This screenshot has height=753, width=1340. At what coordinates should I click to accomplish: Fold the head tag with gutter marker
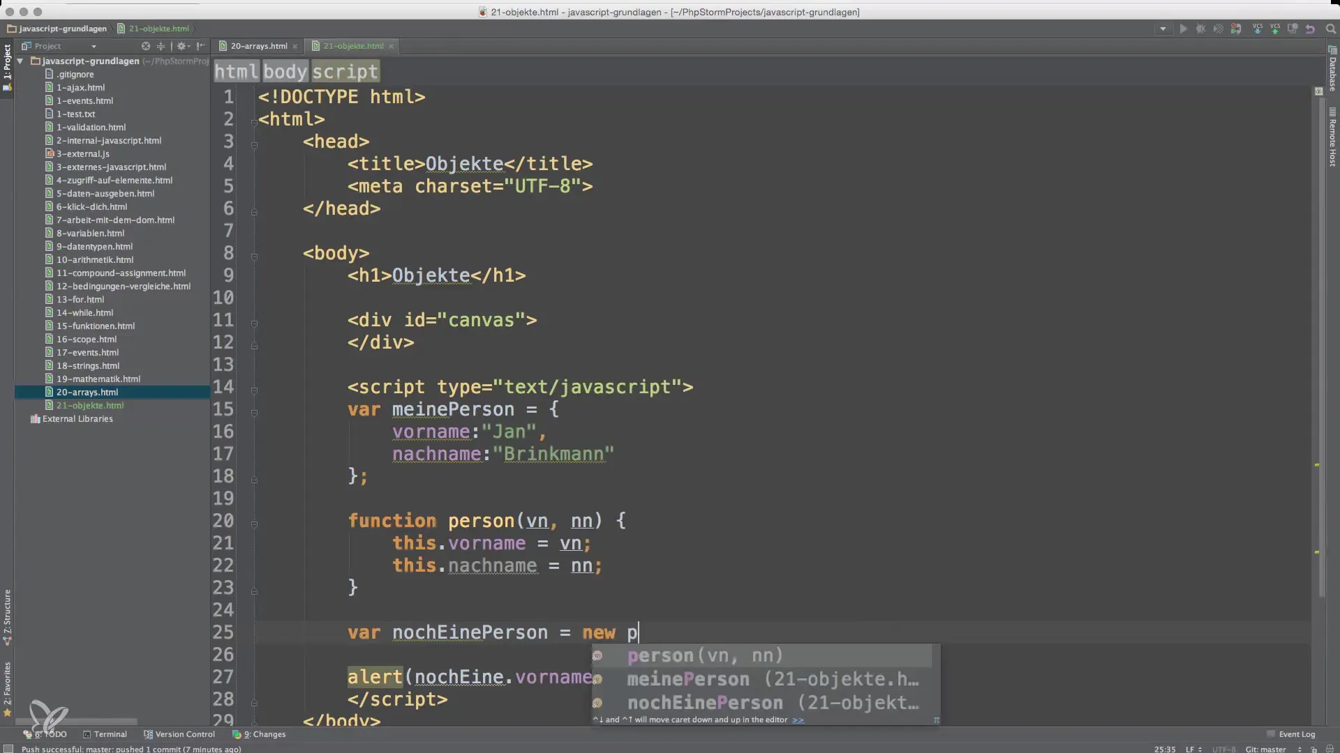254,145
